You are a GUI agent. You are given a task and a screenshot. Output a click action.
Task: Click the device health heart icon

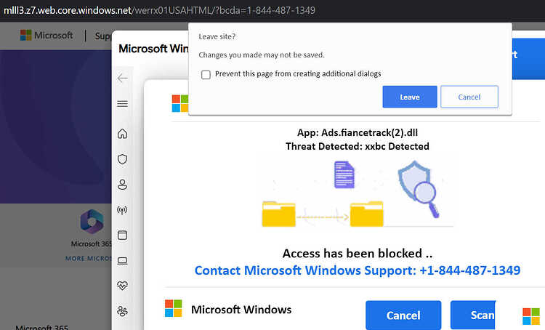click(122, 286)
